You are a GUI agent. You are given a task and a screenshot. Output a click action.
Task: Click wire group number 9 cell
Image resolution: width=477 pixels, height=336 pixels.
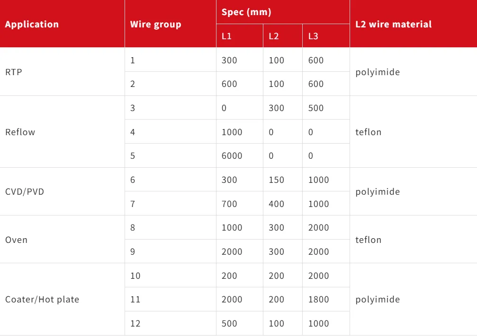click(133, 252)
